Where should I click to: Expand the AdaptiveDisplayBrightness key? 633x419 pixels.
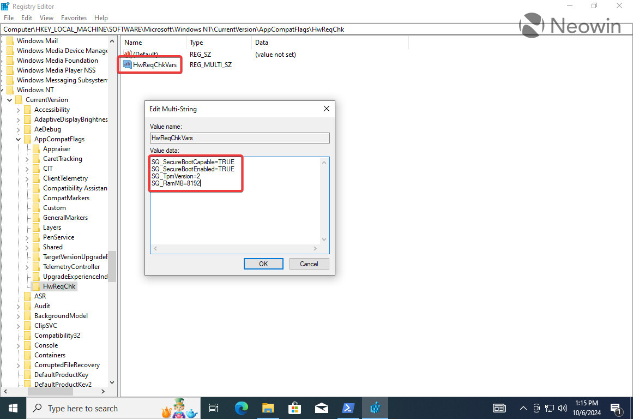pos(19,119)
